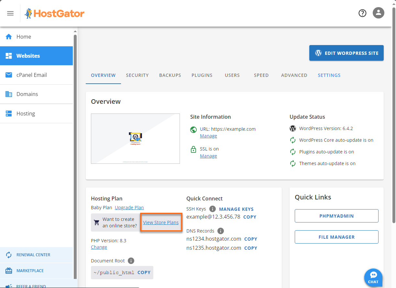The width and height of the screenshot is (396, 288).
Task: Click the Document Root info icon
Action: tap(131, 260)
